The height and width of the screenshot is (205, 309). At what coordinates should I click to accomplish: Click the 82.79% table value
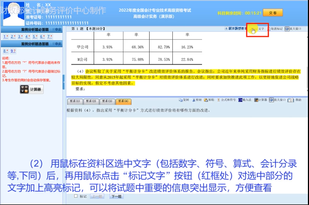[164, 47]
